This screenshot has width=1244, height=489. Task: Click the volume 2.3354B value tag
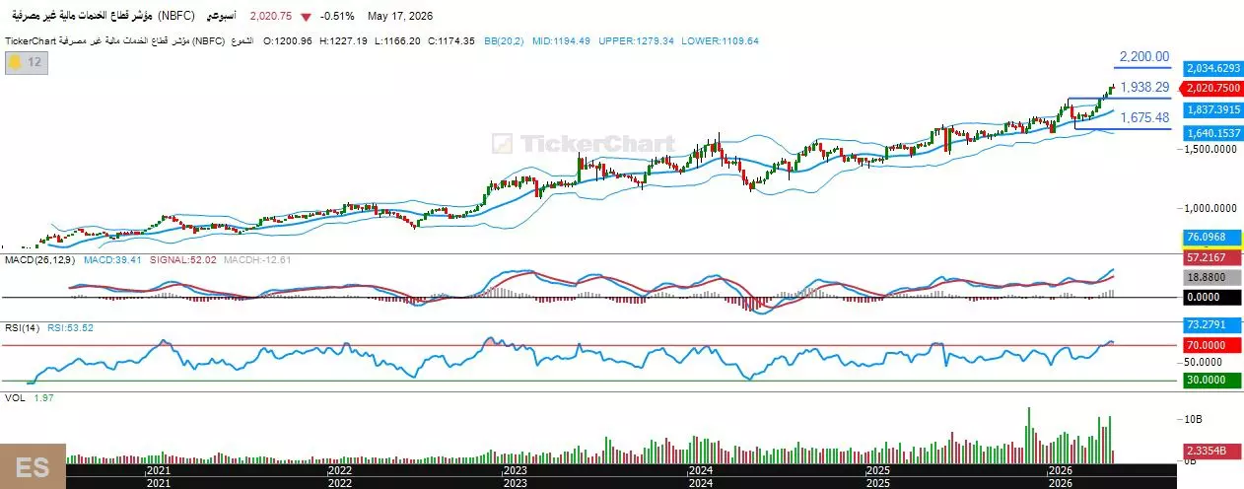point(1211,450)
